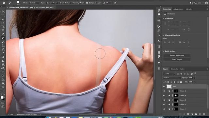Open the layer Fill dropdown arrow
Screen dimensions: 209x118
pyautogui.click(x=195, y=82)
